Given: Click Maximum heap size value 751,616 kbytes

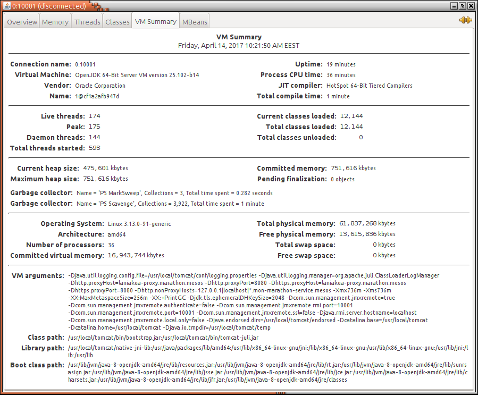Looking at the screenshot, I should coord(105,179).
